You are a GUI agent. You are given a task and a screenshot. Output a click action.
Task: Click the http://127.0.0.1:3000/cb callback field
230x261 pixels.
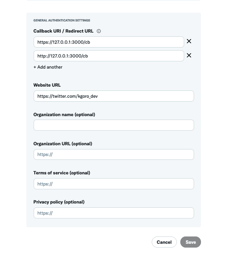coord(109,56)
